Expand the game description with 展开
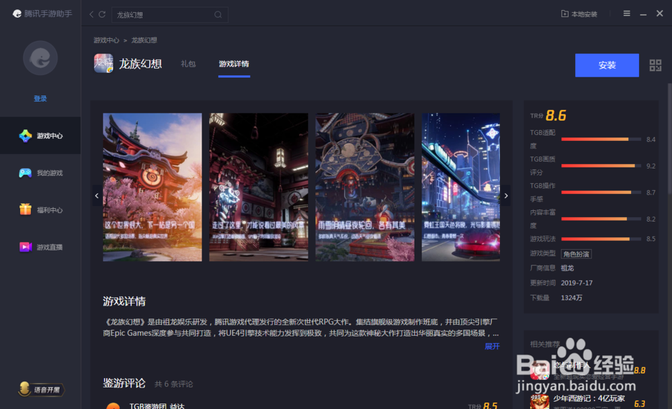 492,346
